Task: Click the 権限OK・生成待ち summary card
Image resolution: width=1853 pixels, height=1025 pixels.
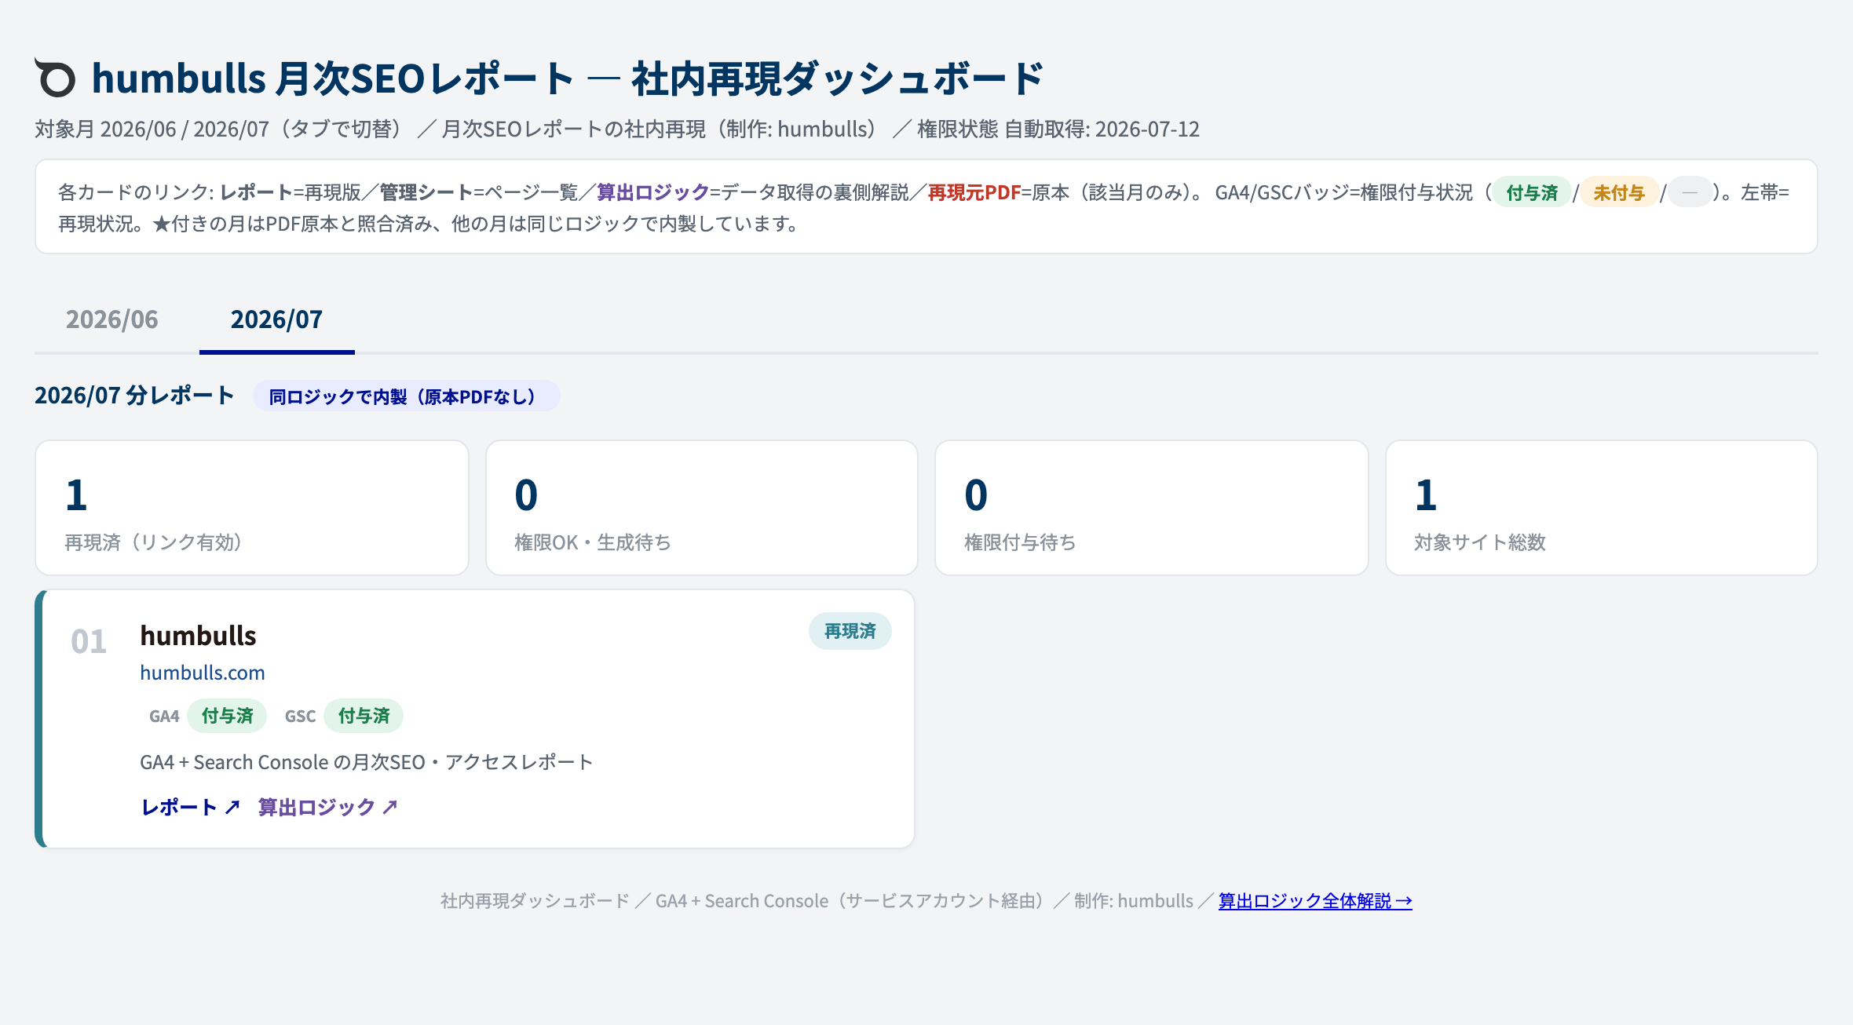Action: click(702, 508)
